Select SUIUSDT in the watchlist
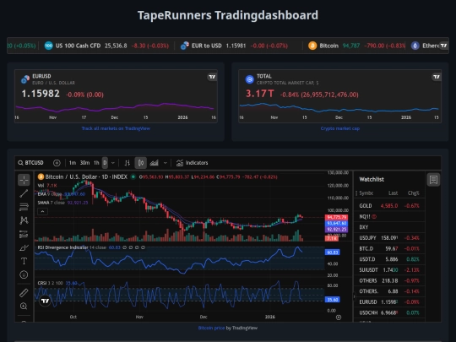The width and height of the screenshot is (456, 342). point(389,270)
